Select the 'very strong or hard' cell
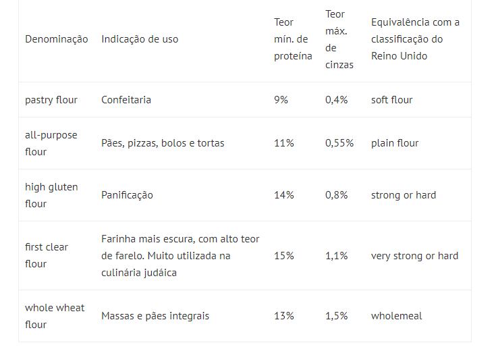The width and height of the screenshot is (498, 347). coord(414,256)
